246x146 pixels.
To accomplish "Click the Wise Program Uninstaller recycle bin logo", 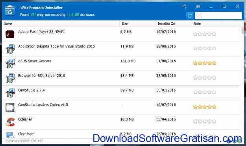I will [x=10, y=10].
